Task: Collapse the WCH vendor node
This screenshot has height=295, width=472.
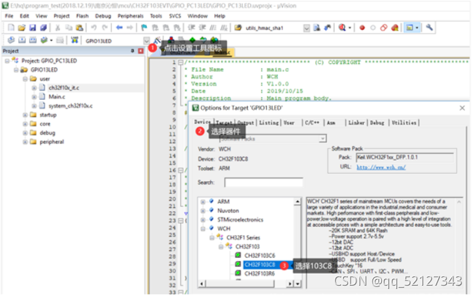Action: click(x=203, y=229)
